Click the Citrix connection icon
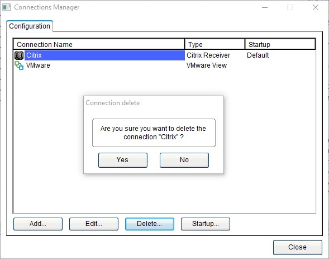329x259 pixels. click(19, 55)
